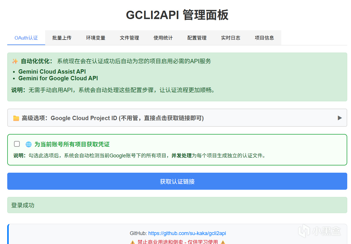351x244 pixels.
Task: Click the globe icon beside 为当前账号所有项目获取凭证
Action: 28,144
